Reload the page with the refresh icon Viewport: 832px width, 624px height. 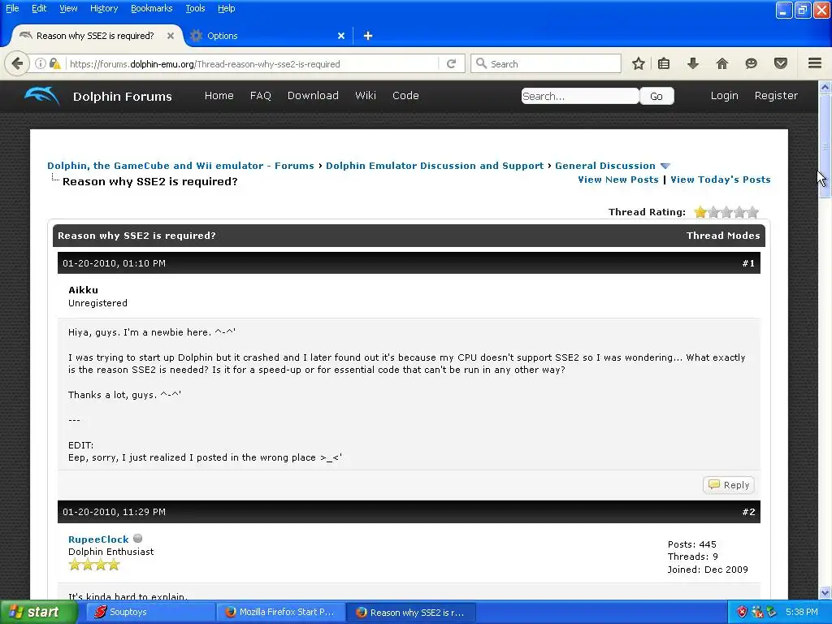point(451,63)
